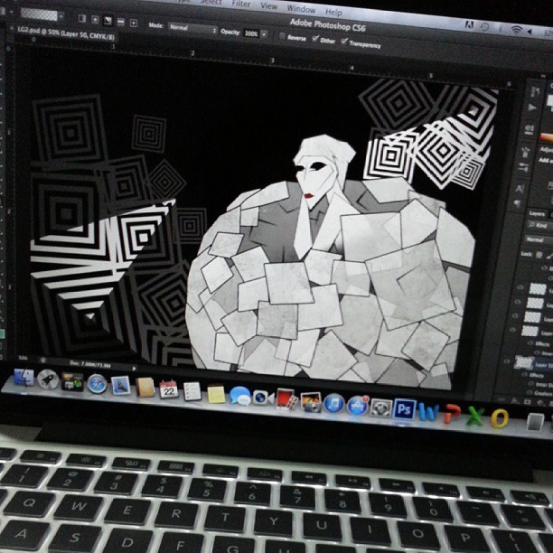
Task: Open the Opacity slider arrow
Action: click(x=264, y=34)
